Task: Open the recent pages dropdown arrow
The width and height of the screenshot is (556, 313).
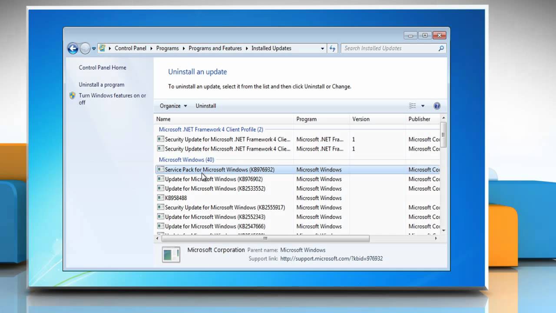Action: coord(94,49)
